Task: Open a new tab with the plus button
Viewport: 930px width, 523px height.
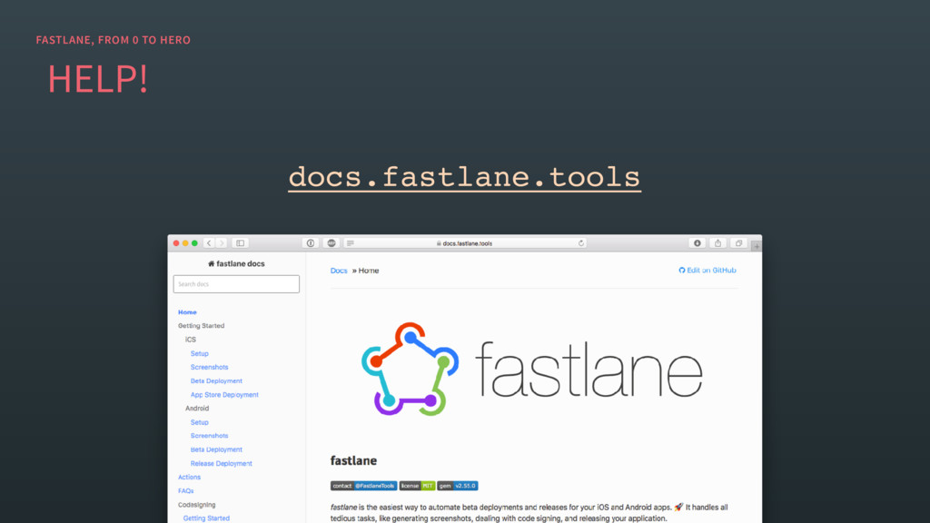Action: pyautogui.click(x=757, y=245)
